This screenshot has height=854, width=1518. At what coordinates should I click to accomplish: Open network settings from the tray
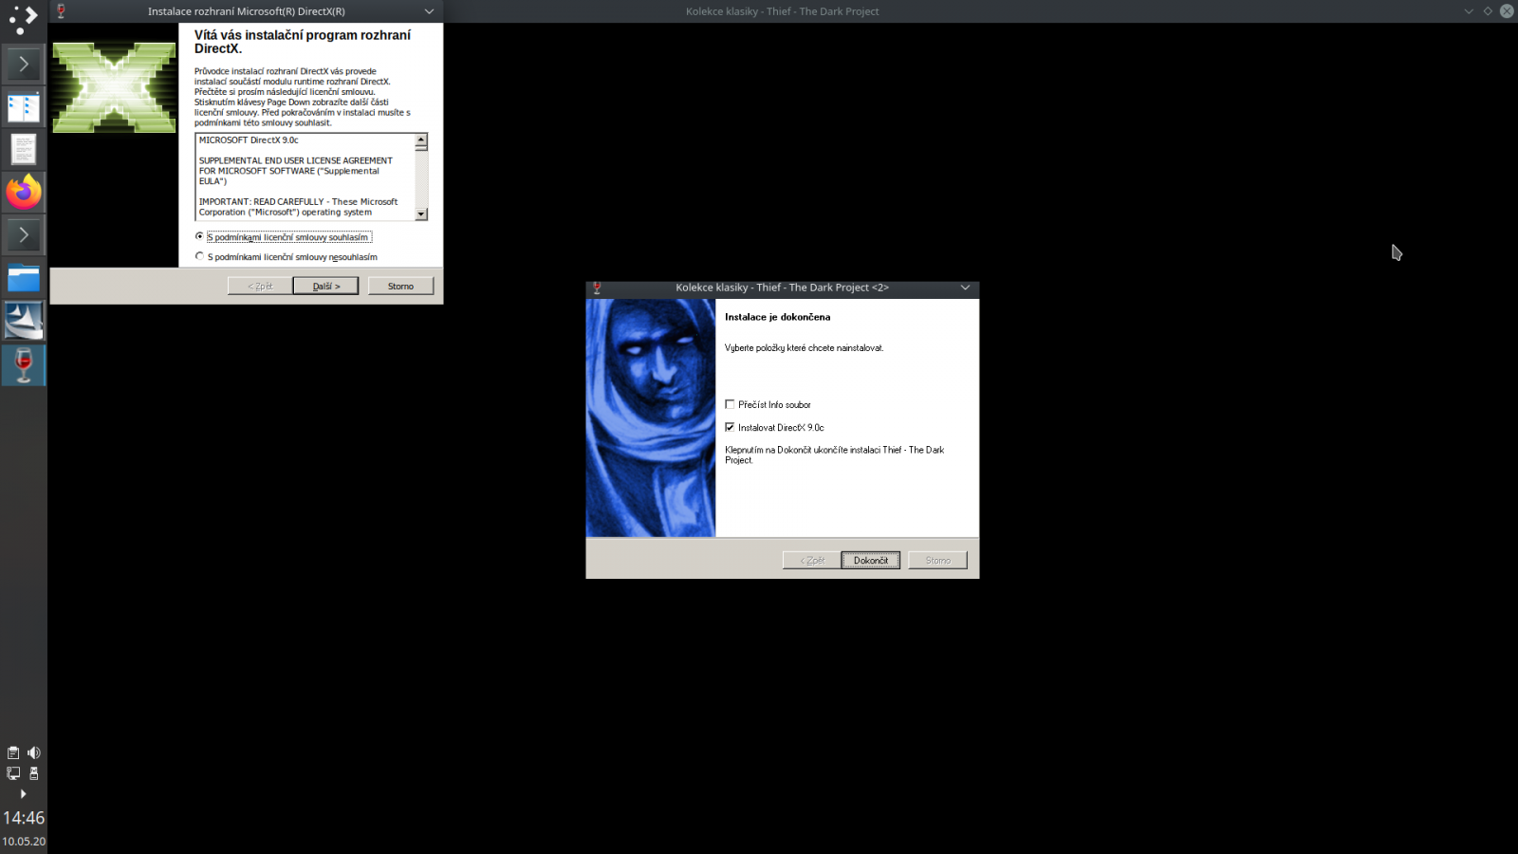tap(12, 773)
